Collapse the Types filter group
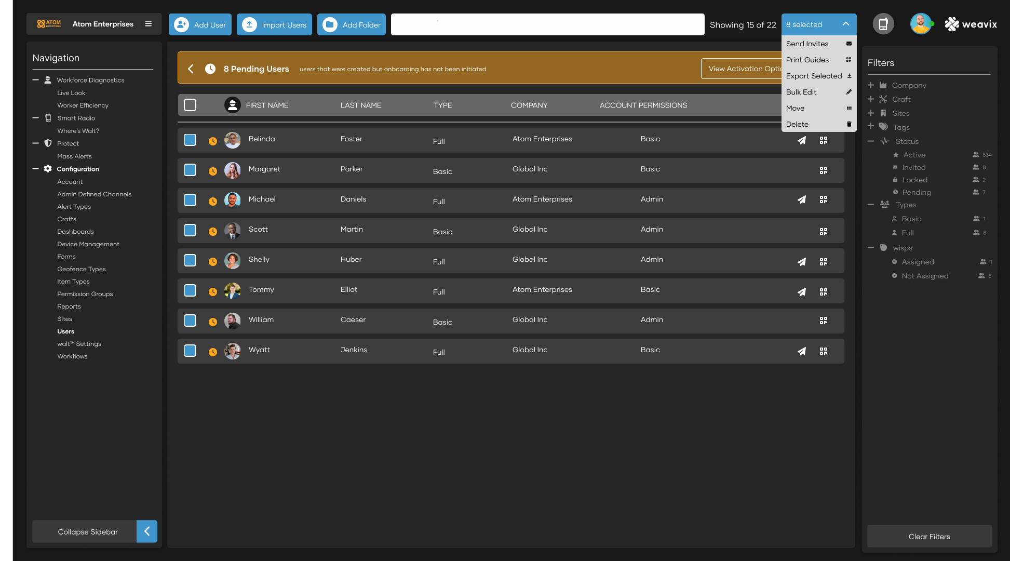Viewport: 1010px width, 561px height. [x=871, y=205]
